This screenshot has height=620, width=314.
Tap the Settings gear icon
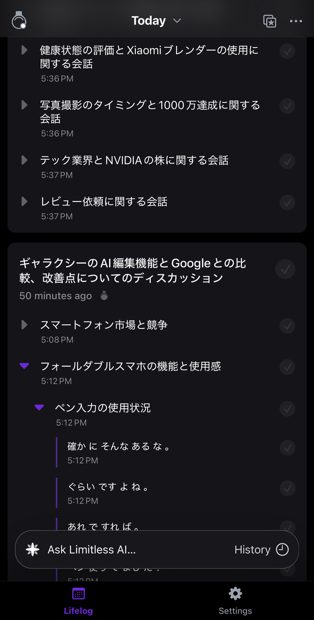235,594
